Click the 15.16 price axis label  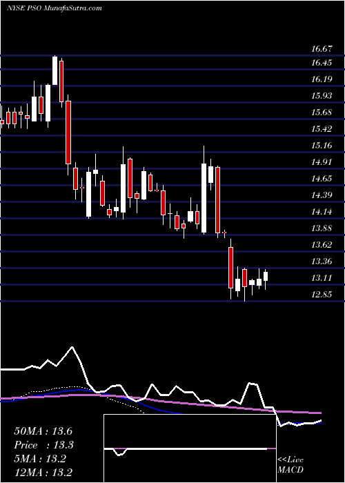coord(322,146)
